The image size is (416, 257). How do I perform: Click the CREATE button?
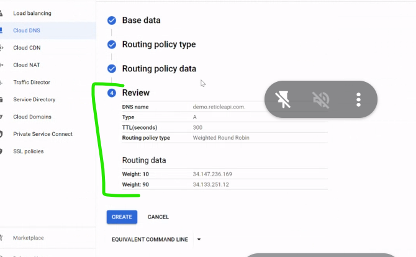122,217
